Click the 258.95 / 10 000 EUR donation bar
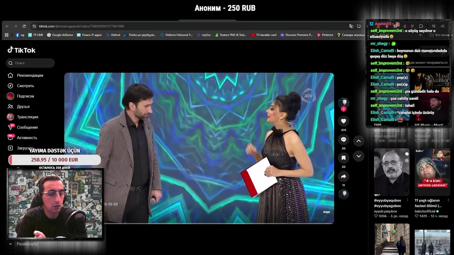The image size is (454, 255). click(x=55, y=160)
